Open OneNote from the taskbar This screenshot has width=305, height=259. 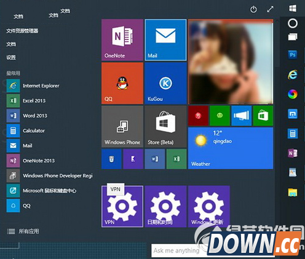point(293,153)
